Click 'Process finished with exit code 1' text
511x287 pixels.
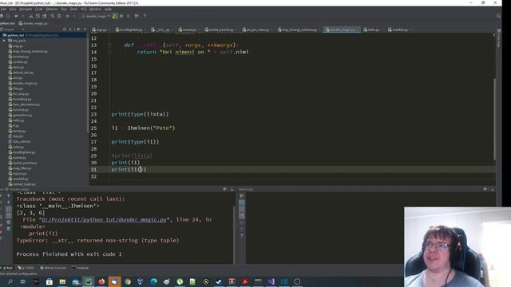pyautogui.click(x=69, y=254)
